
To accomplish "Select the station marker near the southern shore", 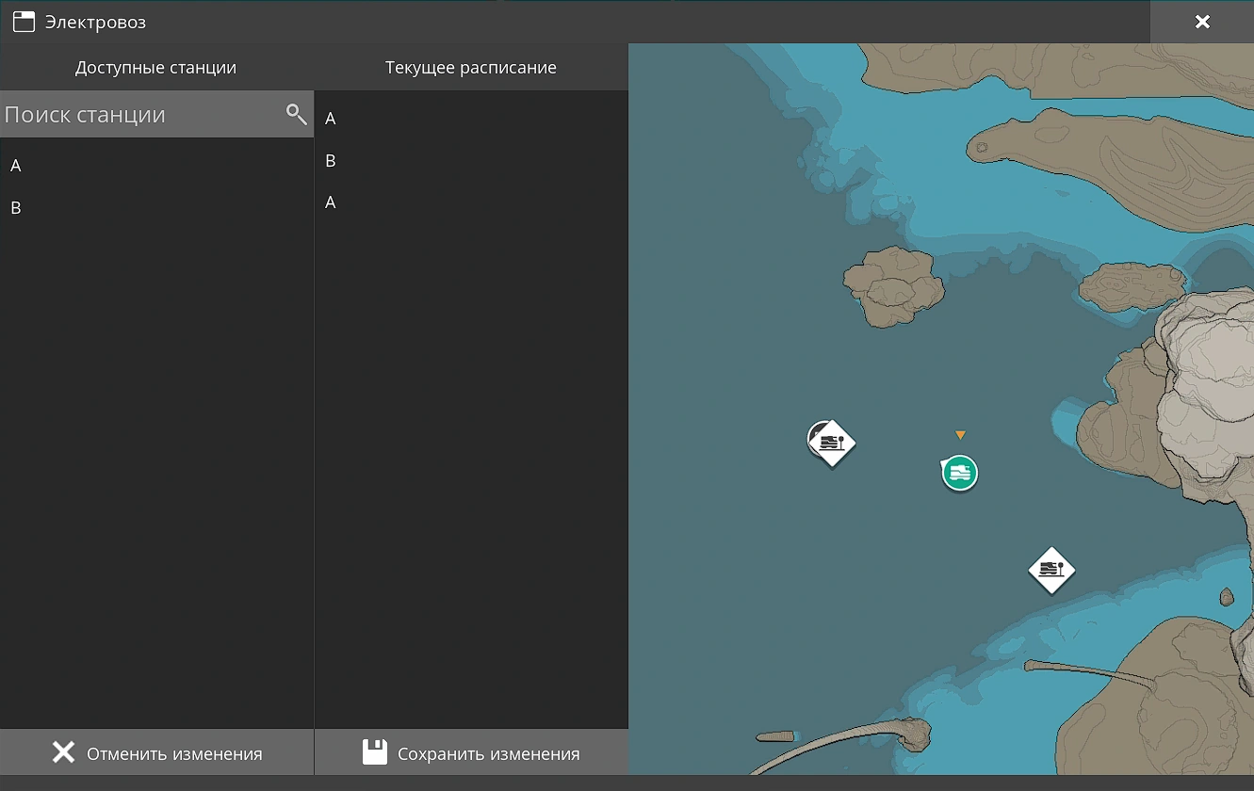I will [1051, 570].
